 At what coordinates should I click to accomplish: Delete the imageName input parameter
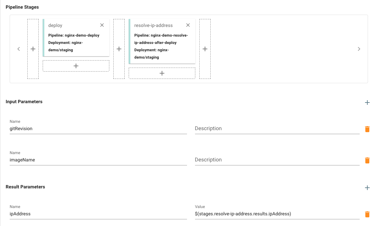(x=367, y=160)
